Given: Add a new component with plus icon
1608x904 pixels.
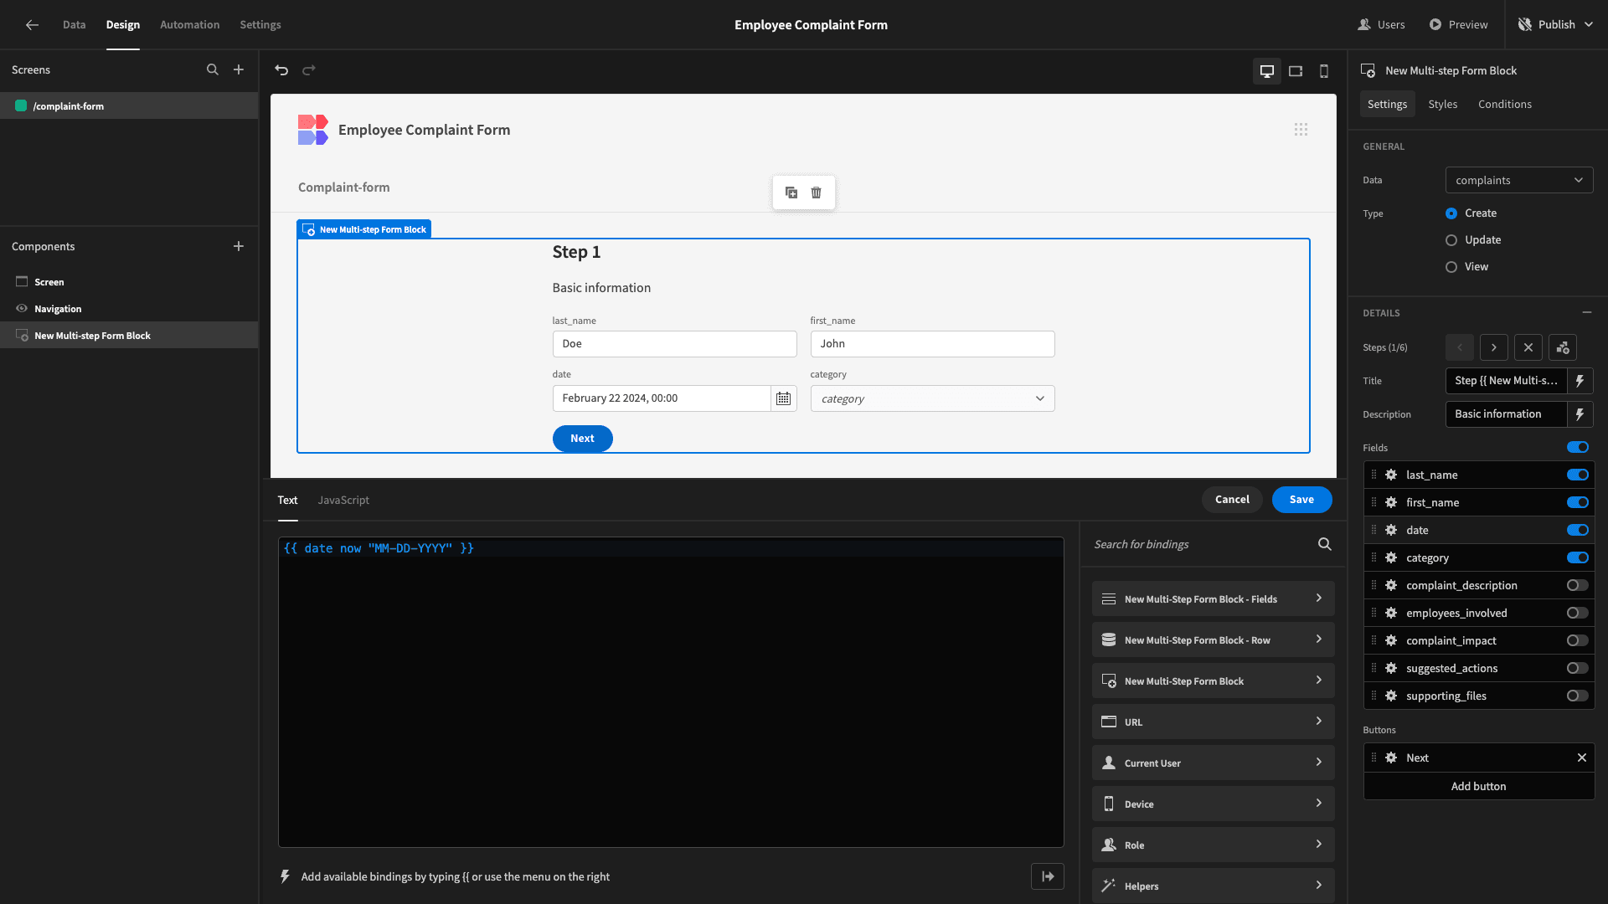Looking at the screenshot, I should coord(239,246).
